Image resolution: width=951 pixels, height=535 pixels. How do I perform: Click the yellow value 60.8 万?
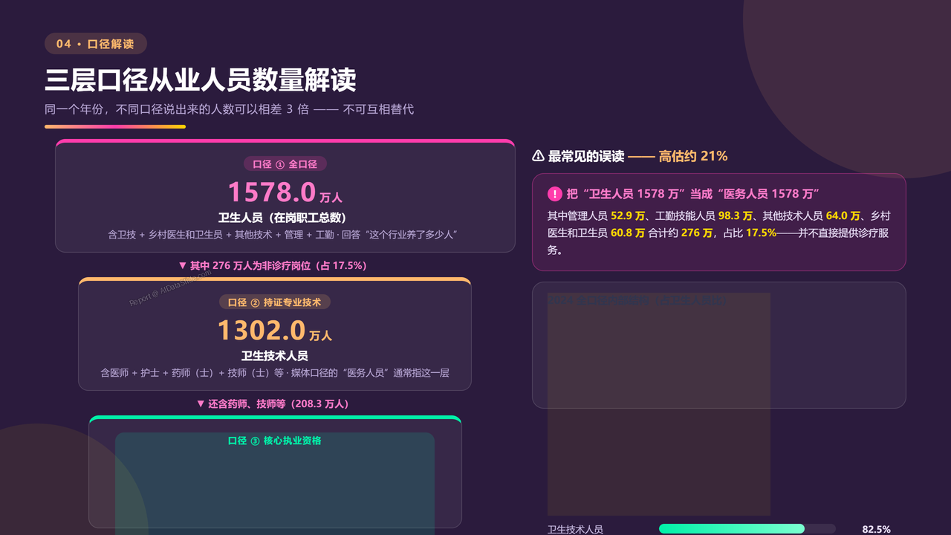click(x=628, y=233)
